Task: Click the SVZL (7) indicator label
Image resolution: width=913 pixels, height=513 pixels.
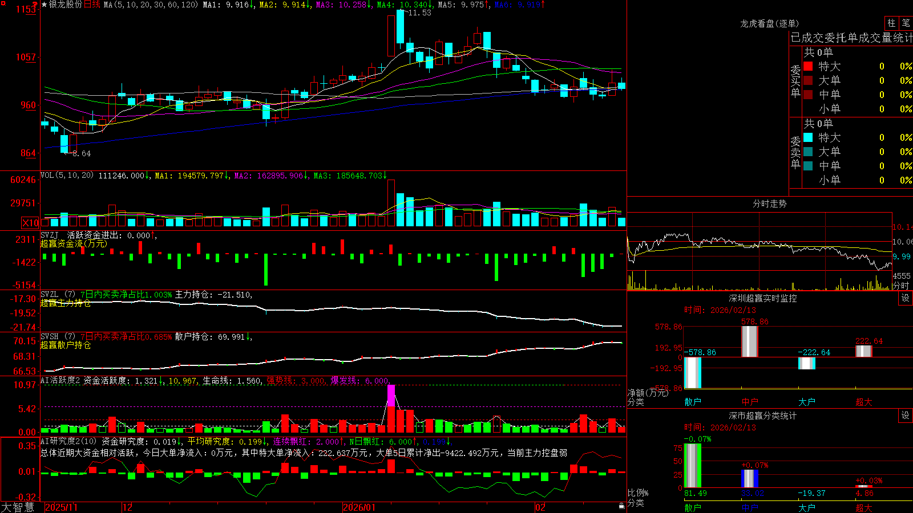Action: 58,295
